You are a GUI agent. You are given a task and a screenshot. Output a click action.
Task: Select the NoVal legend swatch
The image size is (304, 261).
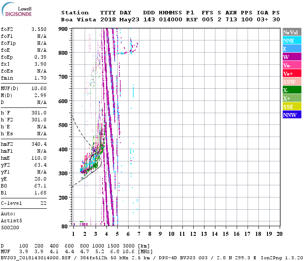point(292,32)
